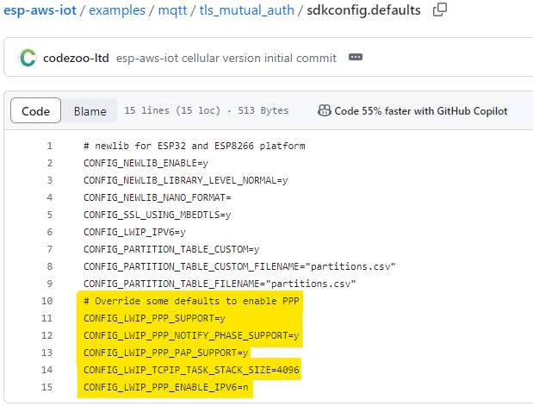
Task: Click CONFIG_LWIP_TCPIP_TASK_STACK_SIZE=4096 line
Action: point(191,370)
